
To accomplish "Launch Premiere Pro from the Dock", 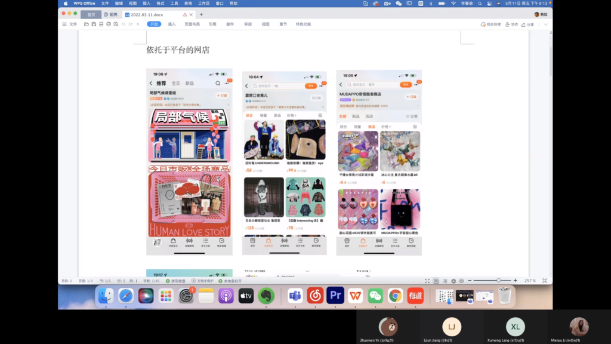I will (335, 296).
